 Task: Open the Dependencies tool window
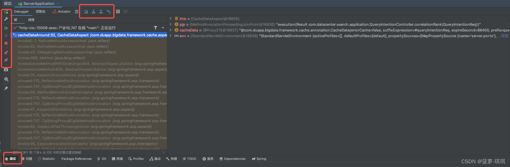click(x=232, y=159)
